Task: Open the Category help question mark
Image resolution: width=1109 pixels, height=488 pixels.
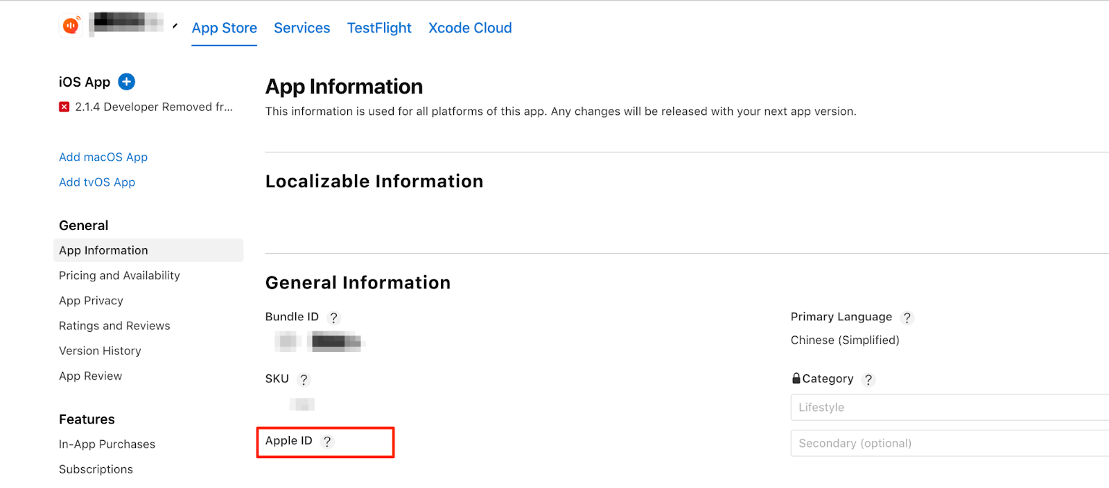Action: (868, 379)
